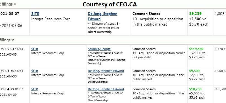Open De Jong link in the 04-30 filing
Screen dimensions: 226x103
(x=106, y=71)
